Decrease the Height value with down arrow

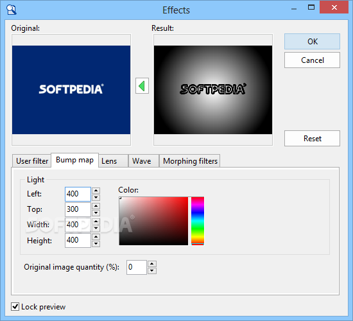[96, 244]
